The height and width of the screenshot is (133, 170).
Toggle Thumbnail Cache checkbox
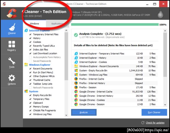(30, 80)
